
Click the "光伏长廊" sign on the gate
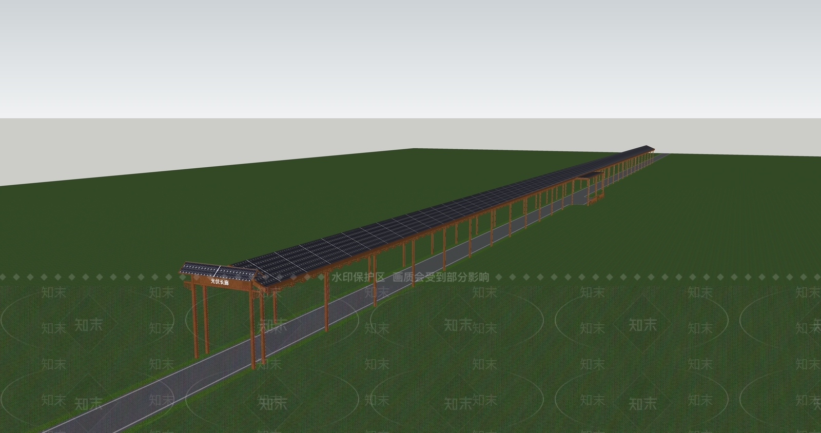coord(220,282)
